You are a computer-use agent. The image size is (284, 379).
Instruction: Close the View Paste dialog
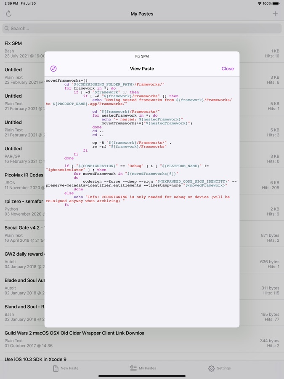pos(227,69)
